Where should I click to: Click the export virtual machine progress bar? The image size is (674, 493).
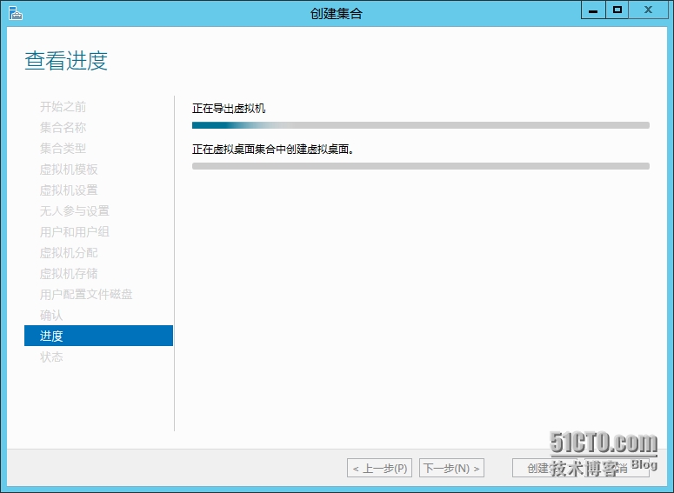[x=421, y=125]
